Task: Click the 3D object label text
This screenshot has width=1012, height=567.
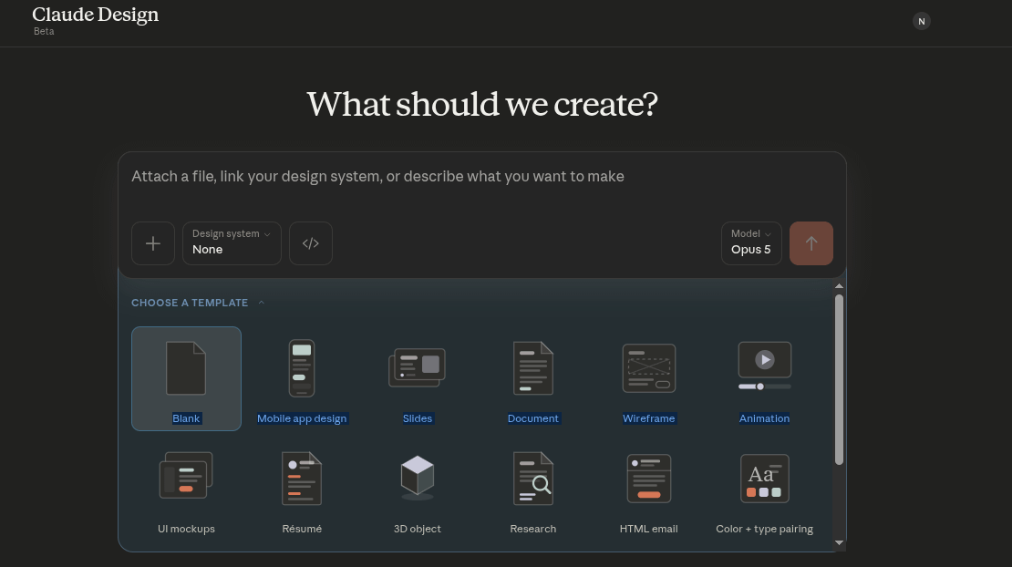Action: [x=417, y=529]
